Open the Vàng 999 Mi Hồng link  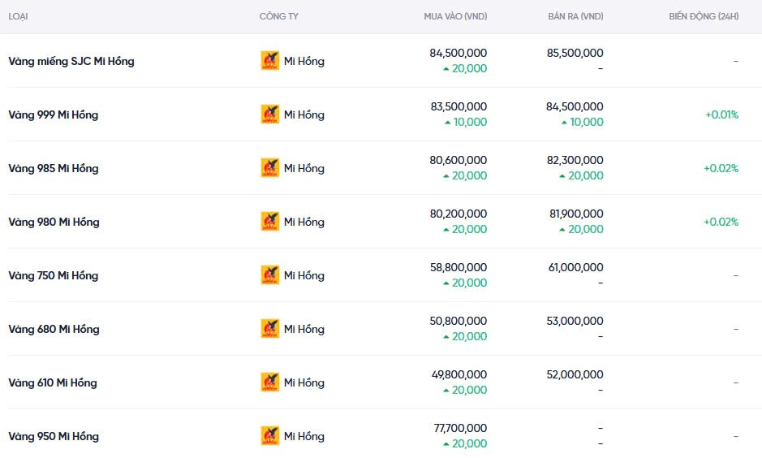click(54, 114)
